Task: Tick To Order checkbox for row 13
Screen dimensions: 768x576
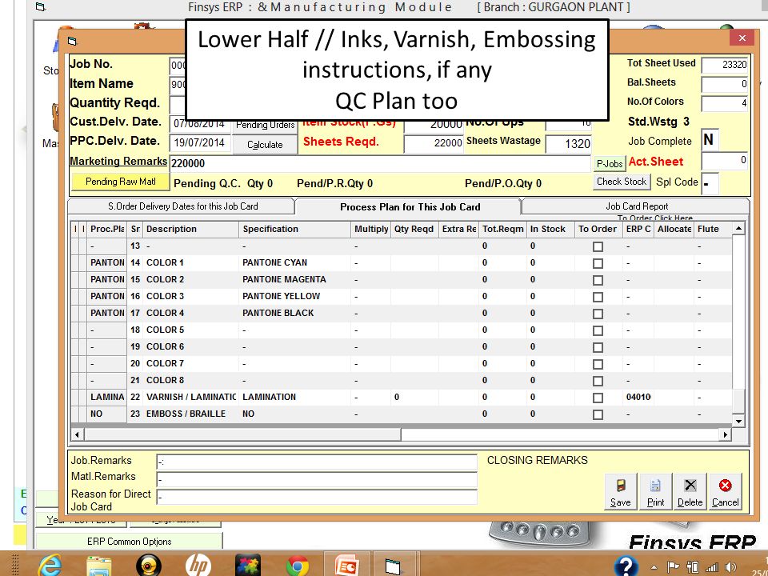Action: (x=598, y=247)
